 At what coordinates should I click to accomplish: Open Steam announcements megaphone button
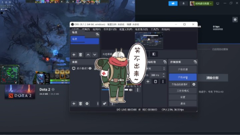coord(173,4)
